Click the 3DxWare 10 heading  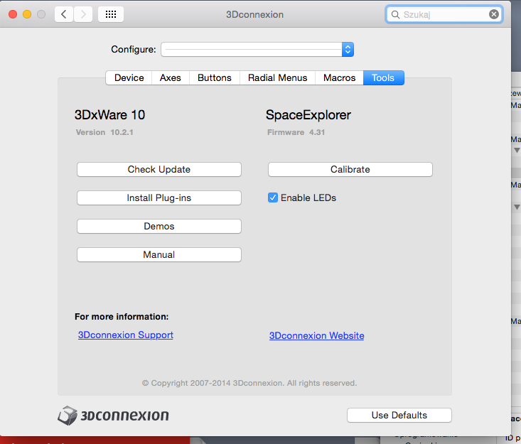pos(109,115)
